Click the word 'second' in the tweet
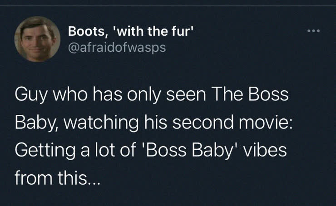 tap(203, 122)
